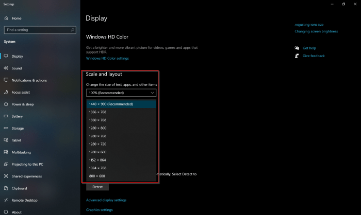This screenshot has width=361, height=215.
Task: Click the Get help link text
Action: (309, 48)
